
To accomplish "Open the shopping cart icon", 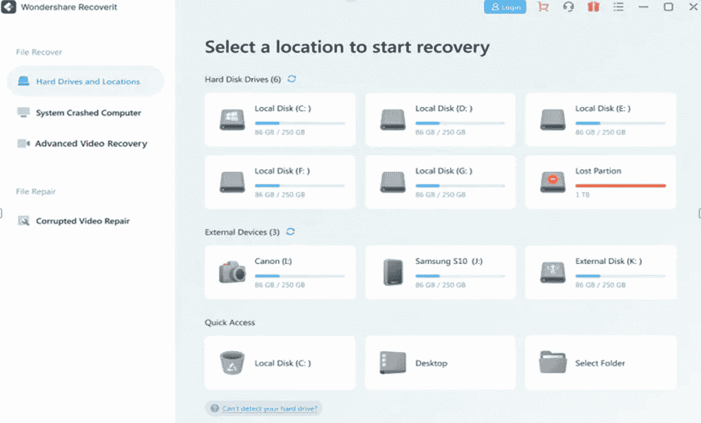I will tap(543, 7).
